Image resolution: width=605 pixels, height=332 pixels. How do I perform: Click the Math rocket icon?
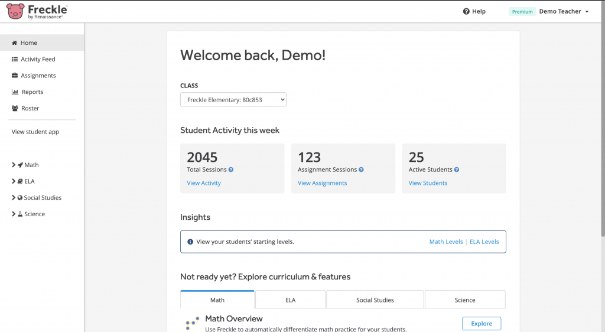[20, 165]
